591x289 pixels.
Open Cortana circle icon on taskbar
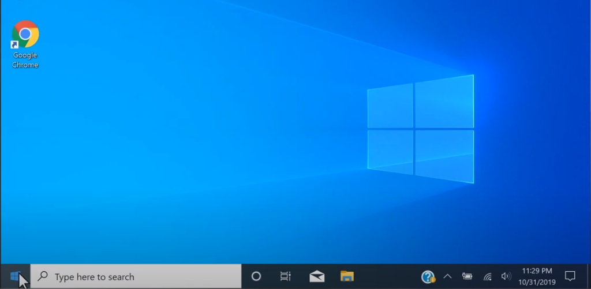pos(256,276)
